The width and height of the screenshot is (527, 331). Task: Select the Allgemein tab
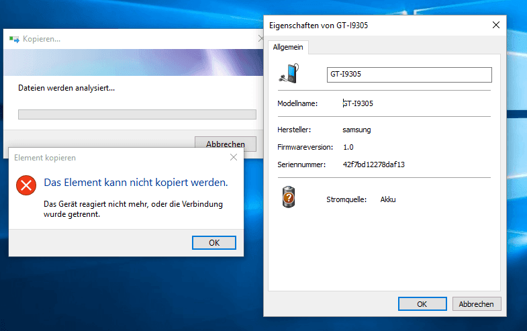coord(288,47)
